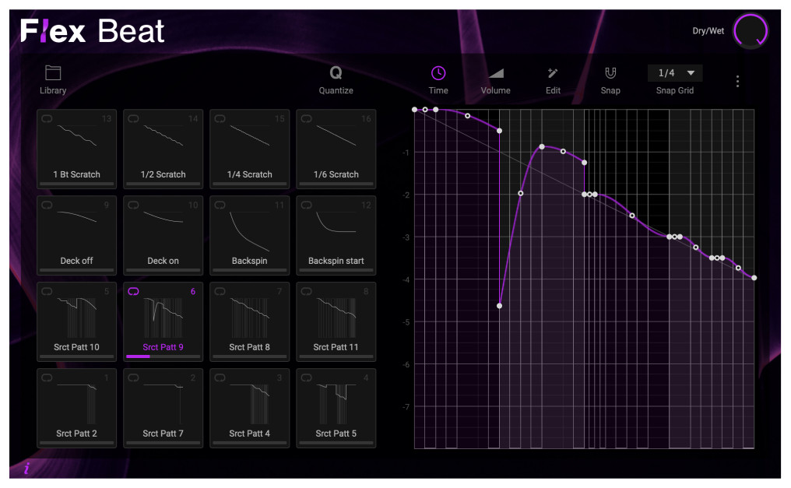Toggle loop icon on 1 Bt Scratch pad
This screenshot has width=791, height=488.
pyautogui.click(x=47, y=118)
